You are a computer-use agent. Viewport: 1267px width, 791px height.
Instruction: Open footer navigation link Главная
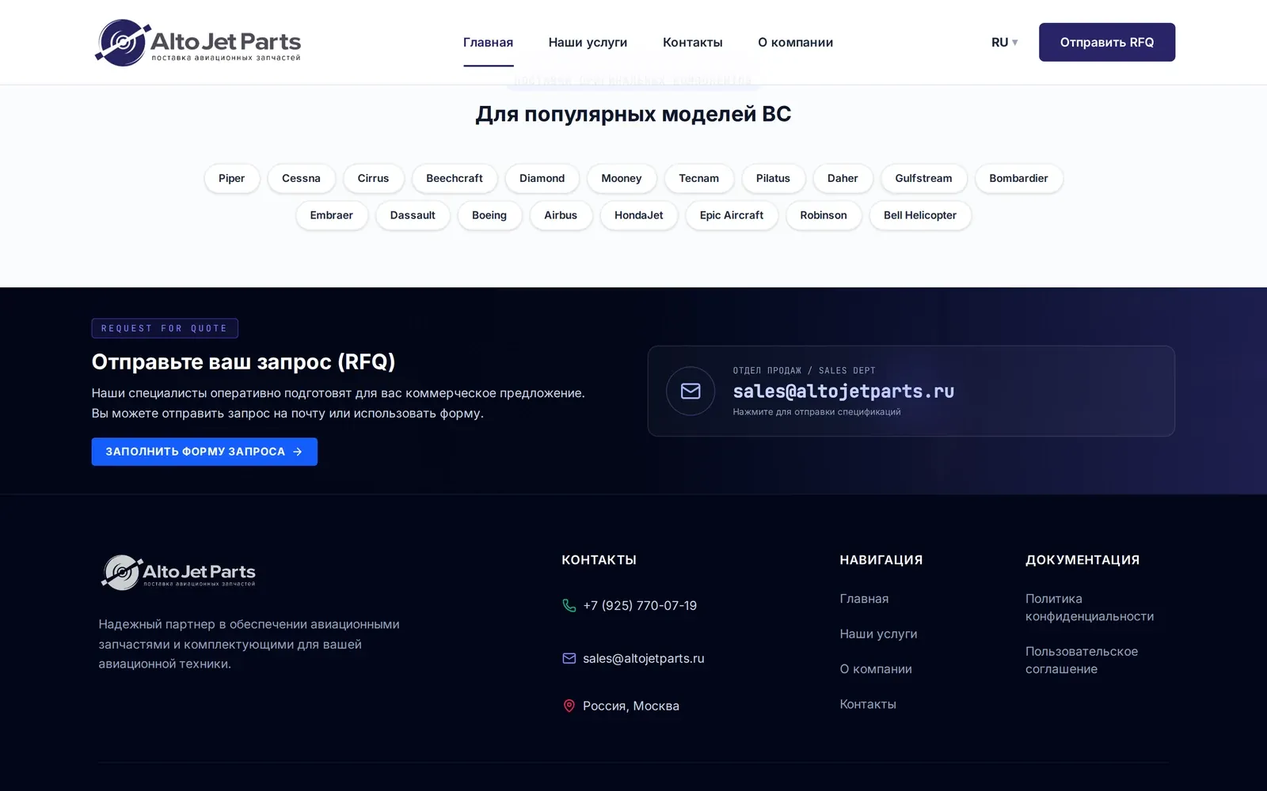click(864, 599)
